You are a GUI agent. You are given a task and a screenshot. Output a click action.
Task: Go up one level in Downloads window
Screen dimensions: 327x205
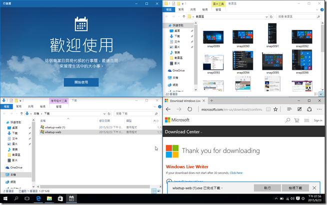click(x=21, y=113)
